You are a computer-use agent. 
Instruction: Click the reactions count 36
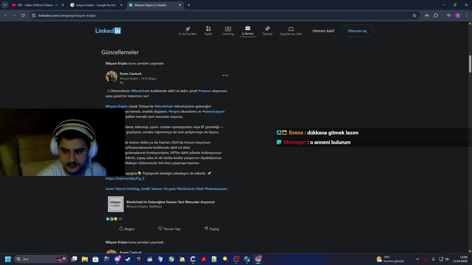coord(120,219)
